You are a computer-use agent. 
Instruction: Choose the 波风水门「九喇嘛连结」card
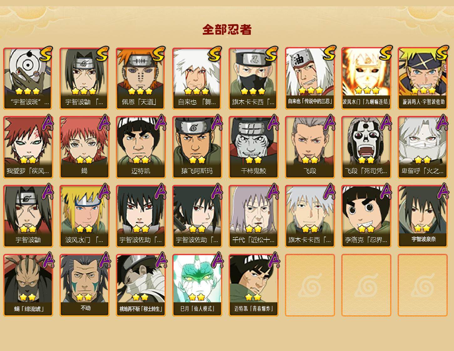point(366,78)
